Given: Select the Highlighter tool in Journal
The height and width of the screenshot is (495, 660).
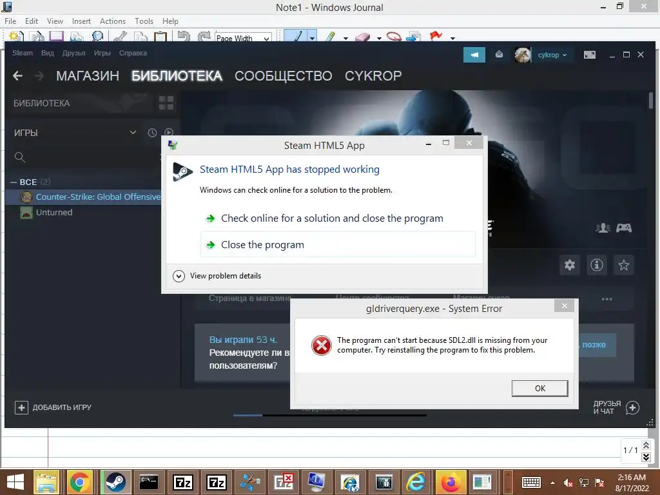Looking at the screenshot, I should 331,37.
